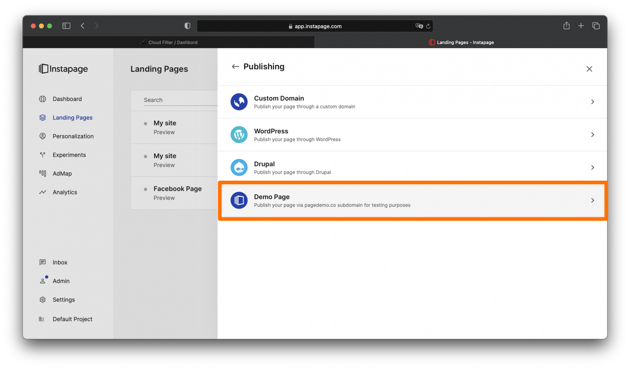Open the second My site page

point(165,156)
